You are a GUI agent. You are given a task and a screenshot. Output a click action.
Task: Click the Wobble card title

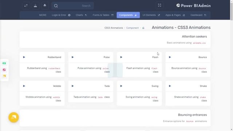coord(57,86)
